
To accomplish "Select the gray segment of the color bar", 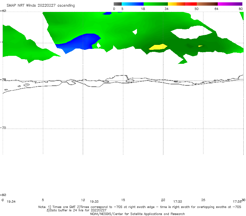I will (x=118, y=4).
